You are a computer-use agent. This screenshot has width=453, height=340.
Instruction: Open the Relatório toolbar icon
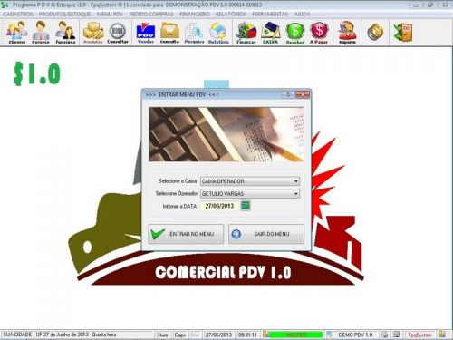pos(218,32)
